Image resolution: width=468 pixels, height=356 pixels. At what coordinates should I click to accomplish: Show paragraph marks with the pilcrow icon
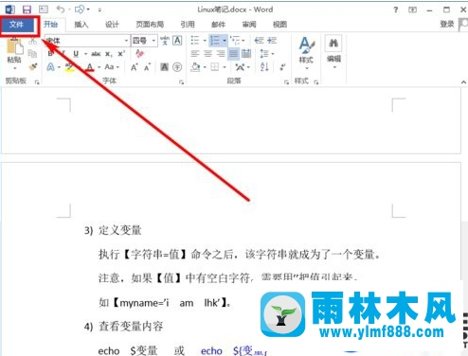(282, 67)
